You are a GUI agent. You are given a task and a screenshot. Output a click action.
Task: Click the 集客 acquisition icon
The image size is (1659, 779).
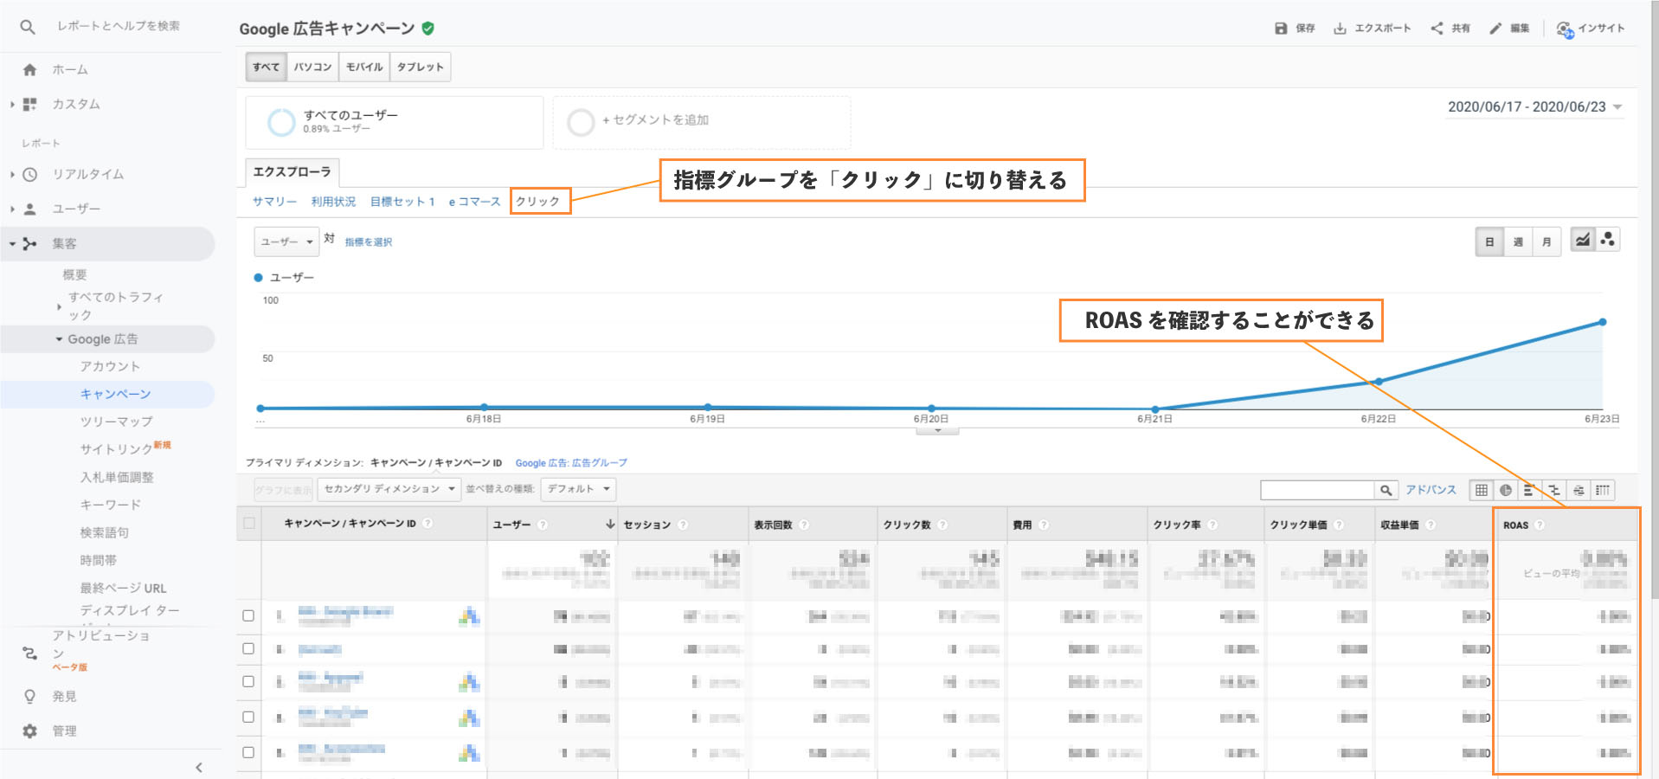pos(29,244)
